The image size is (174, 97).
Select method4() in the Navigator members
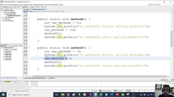point(8,56)
